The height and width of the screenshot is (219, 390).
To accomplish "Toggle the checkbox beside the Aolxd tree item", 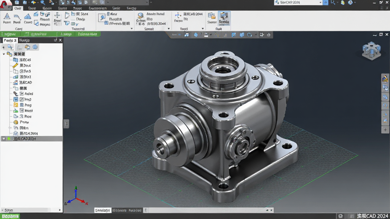I will click(x=22, y=94).
